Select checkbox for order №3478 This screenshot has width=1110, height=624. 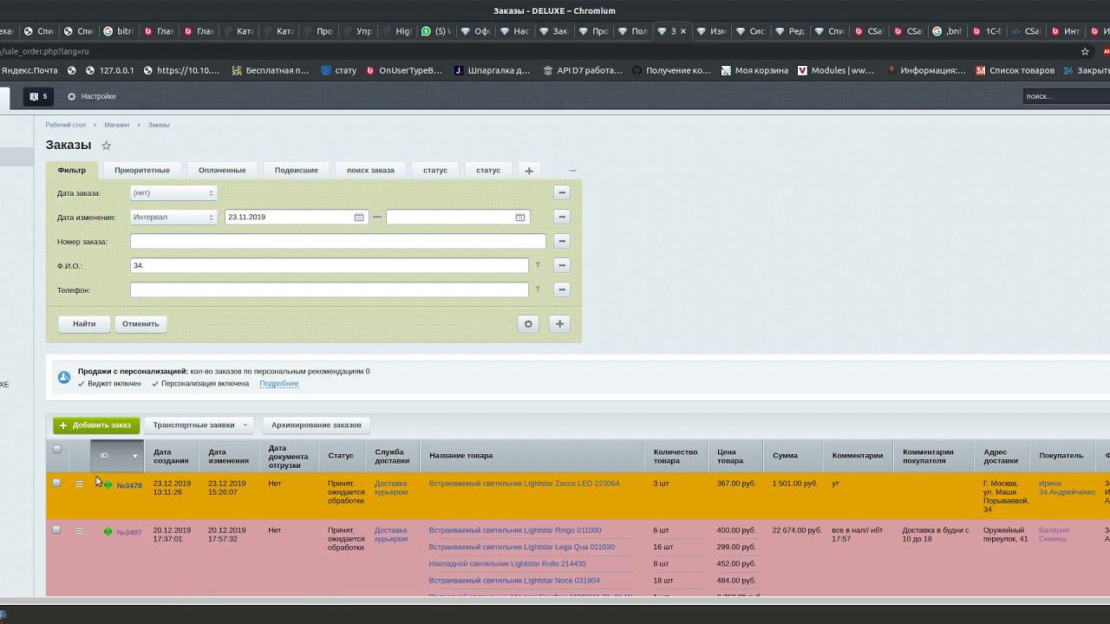tap(57, 484)
